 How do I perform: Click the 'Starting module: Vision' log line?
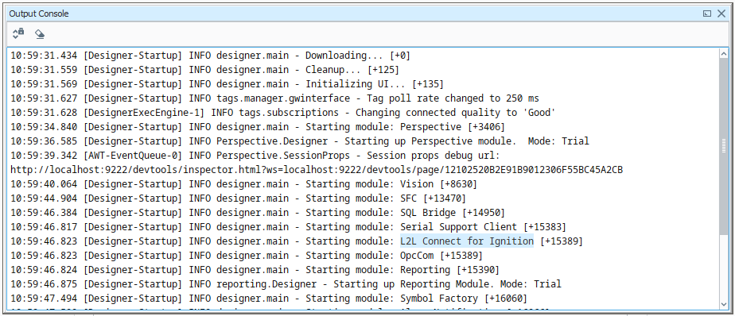(x=243, y=184)
